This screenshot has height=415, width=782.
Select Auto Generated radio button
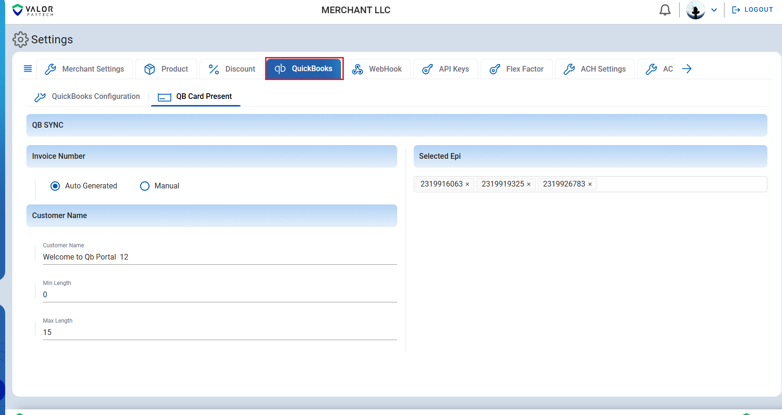55,186
